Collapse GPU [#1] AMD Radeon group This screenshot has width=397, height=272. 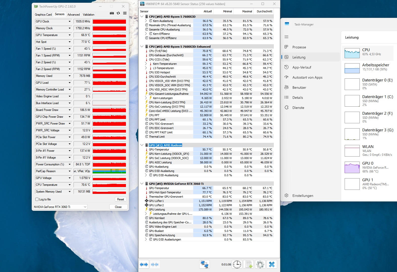142,145
